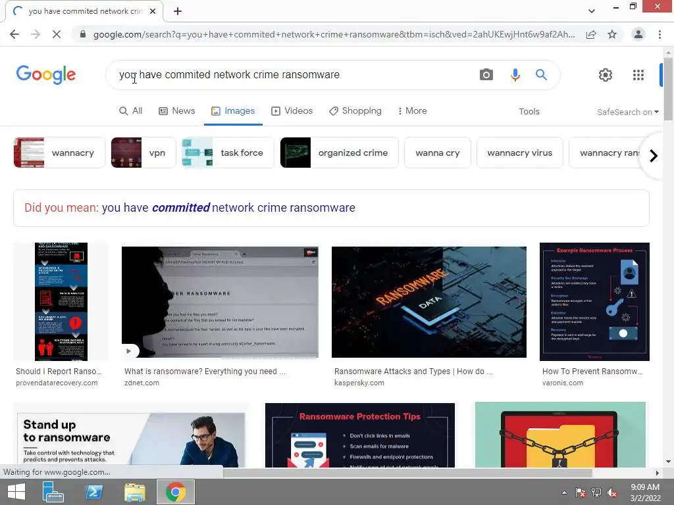
Task: Select the vpn suggestion chip
Action: 143,153
